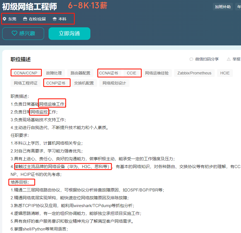The image size is (241, 233).
Task: Click the location pin icon beside 东莞
Action: pyautogui.click(x=4, y=19)
